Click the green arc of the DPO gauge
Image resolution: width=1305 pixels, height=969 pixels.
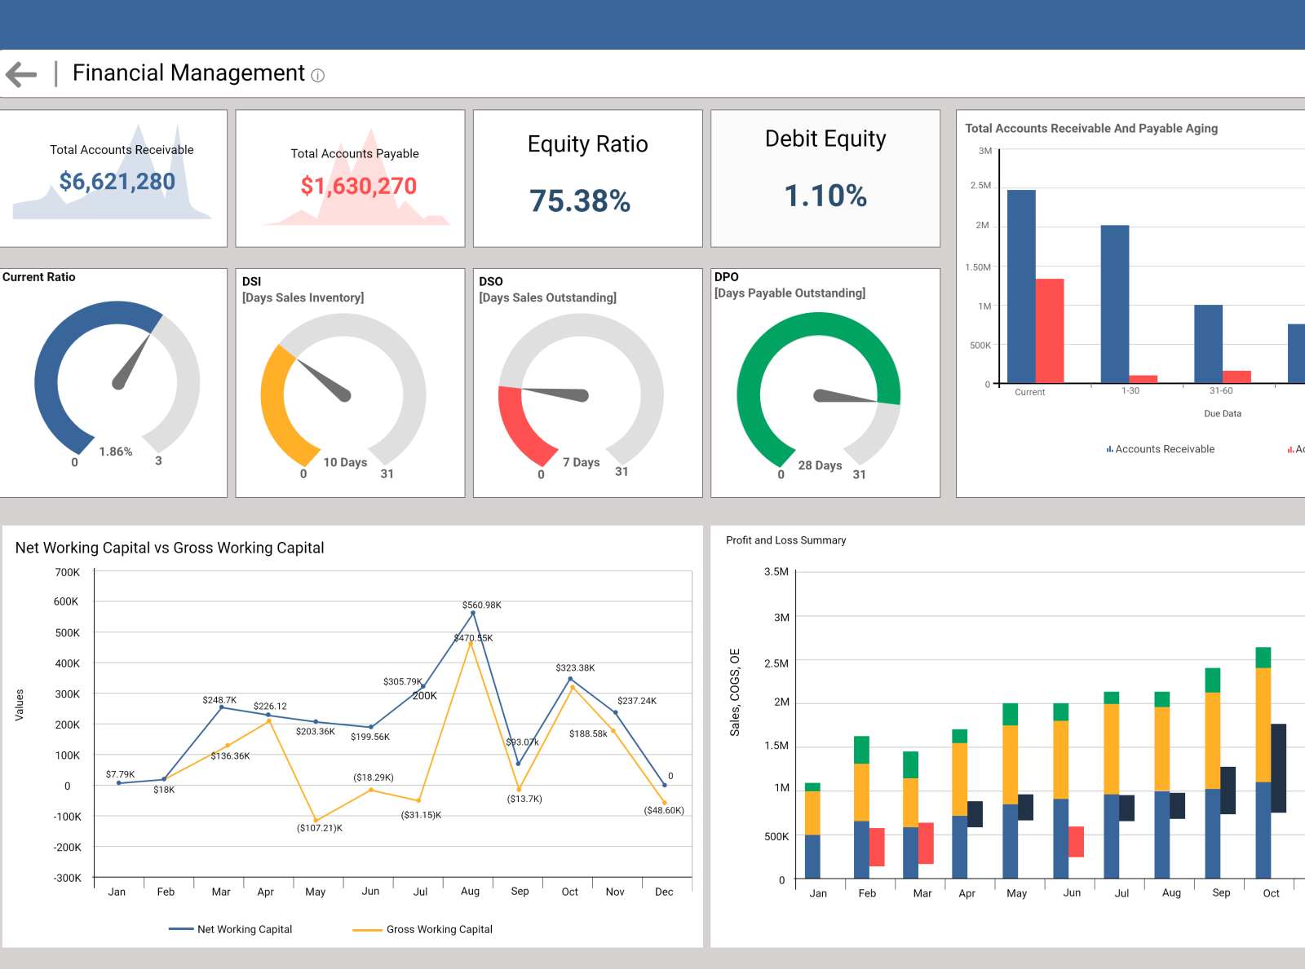point(818,326)
